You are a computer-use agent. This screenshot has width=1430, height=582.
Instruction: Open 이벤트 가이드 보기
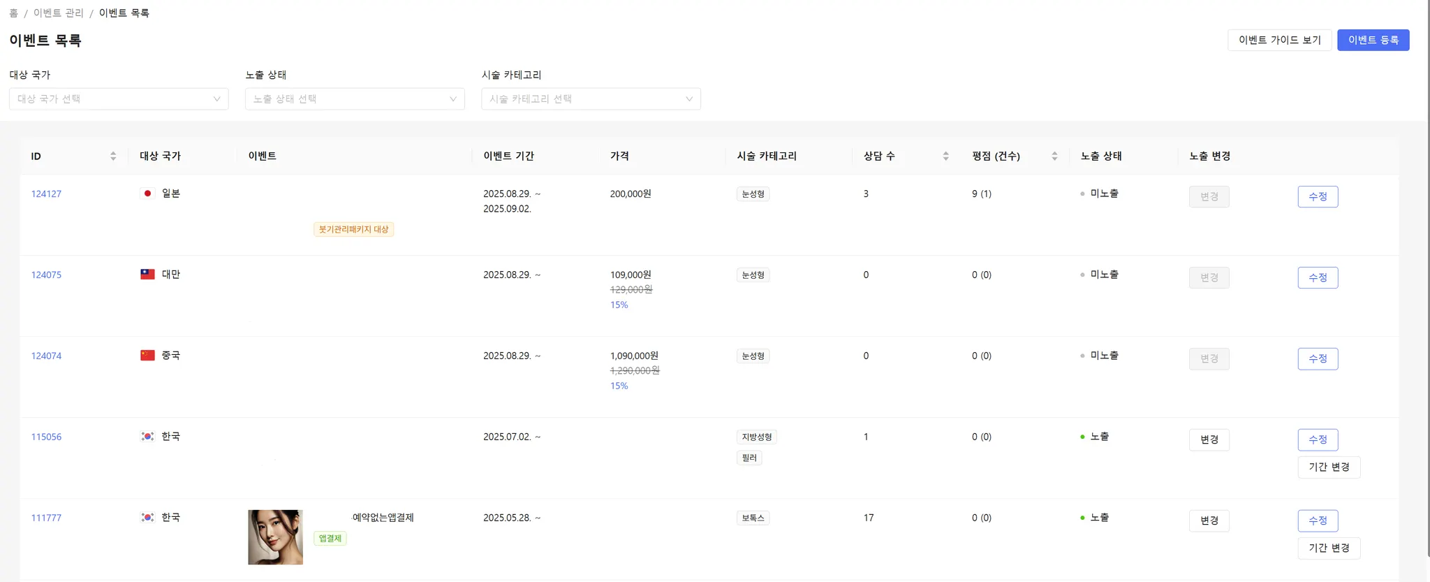coord(1279,40)
